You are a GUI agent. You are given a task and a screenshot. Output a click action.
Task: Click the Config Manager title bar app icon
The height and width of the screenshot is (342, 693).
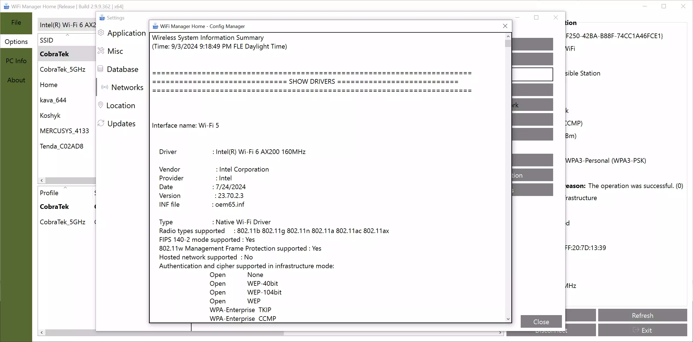pyautogui.click(x=156, y=26)
